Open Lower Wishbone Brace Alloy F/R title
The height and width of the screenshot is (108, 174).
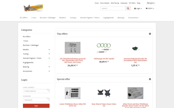[72, 105]
